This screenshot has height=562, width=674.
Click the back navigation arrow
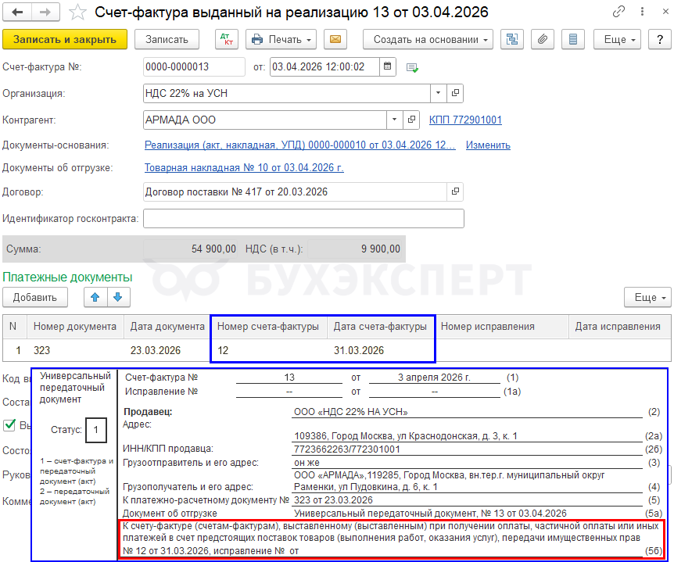coord(18,13)
